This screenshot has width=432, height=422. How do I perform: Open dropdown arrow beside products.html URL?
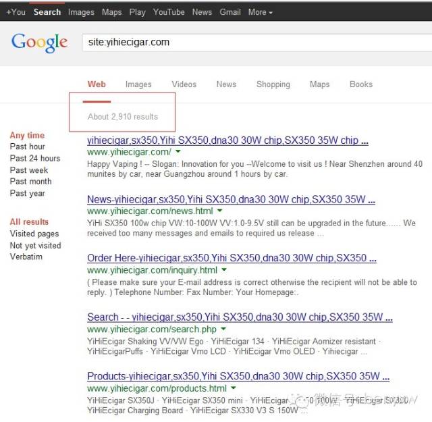[x=234, y=388]
